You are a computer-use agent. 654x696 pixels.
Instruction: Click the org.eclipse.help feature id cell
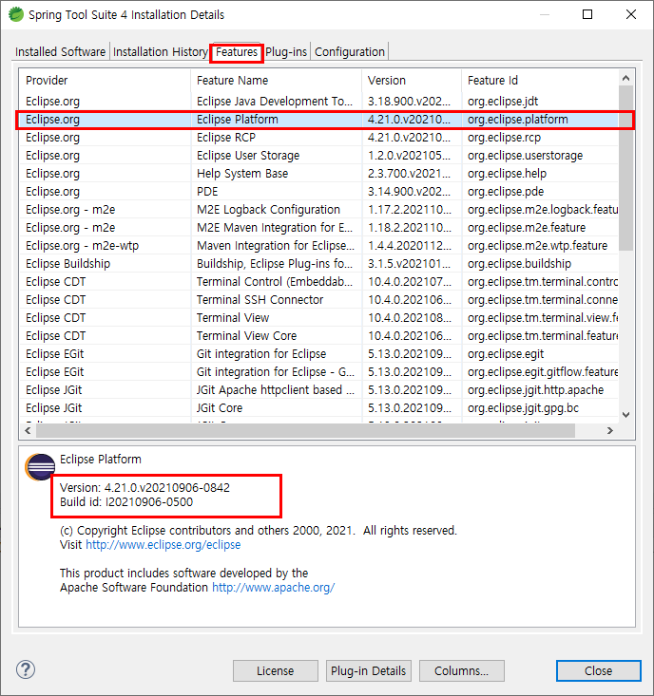(x=507, y=174)
